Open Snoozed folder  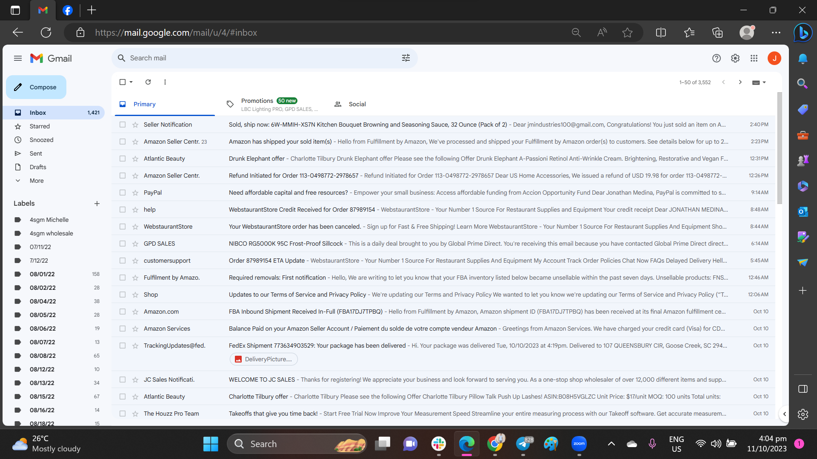click(x=41, y=140)
